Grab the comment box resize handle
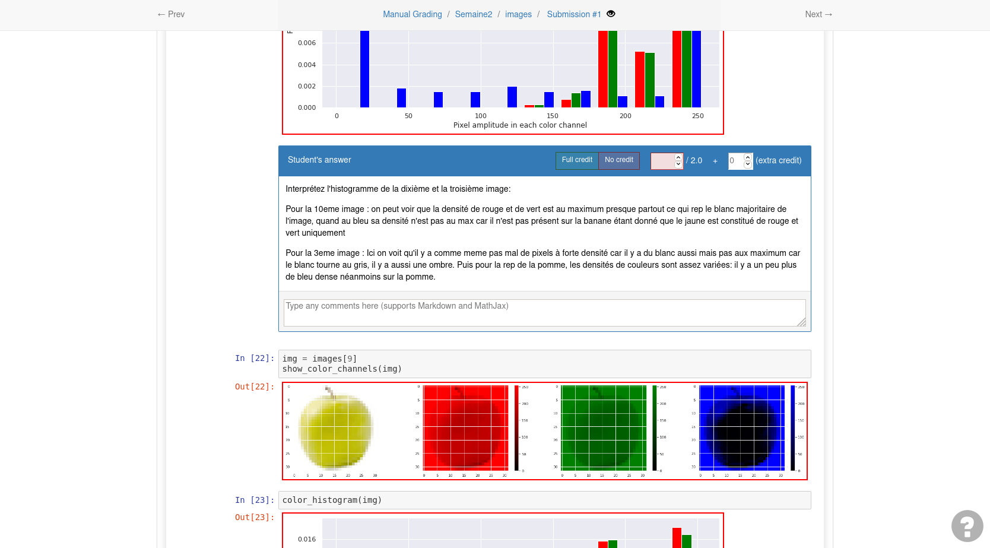This screenshot has width=990, height=548. 801,322
